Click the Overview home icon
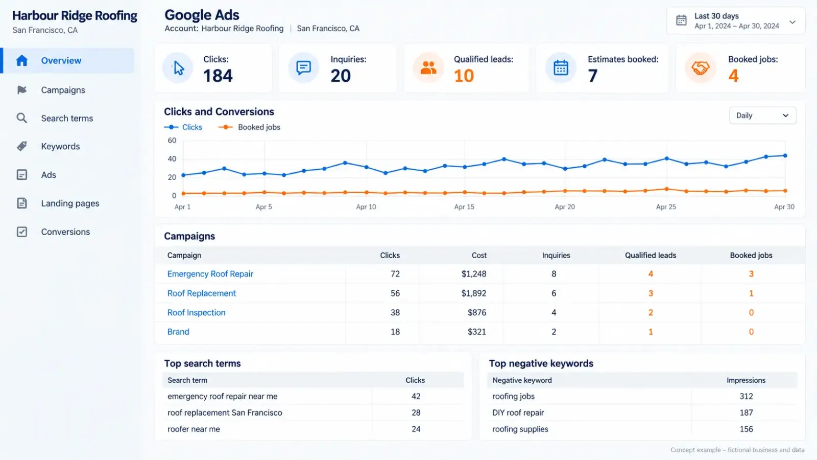817x460 pixels. (x=21, y=60)
